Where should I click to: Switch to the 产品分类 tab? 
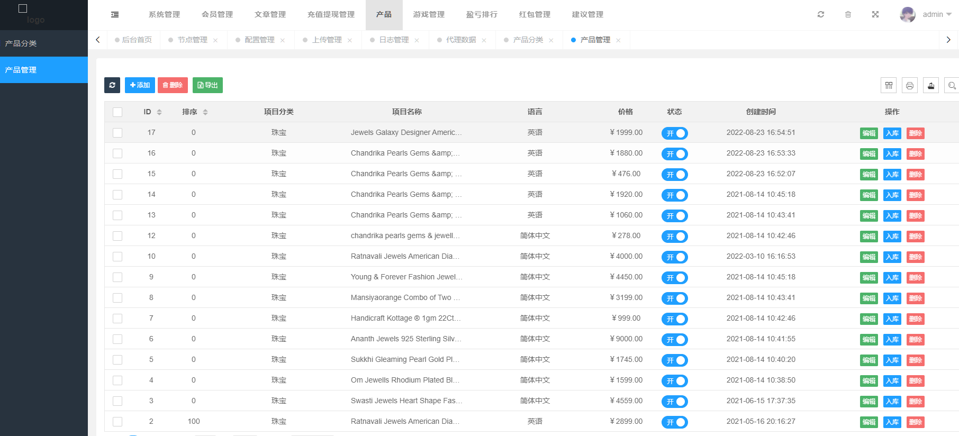(528, 40)
